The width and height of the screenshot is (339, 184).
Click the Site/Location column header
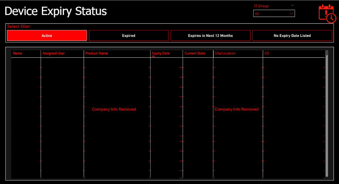pyautogui.click(x=225, y=53)
